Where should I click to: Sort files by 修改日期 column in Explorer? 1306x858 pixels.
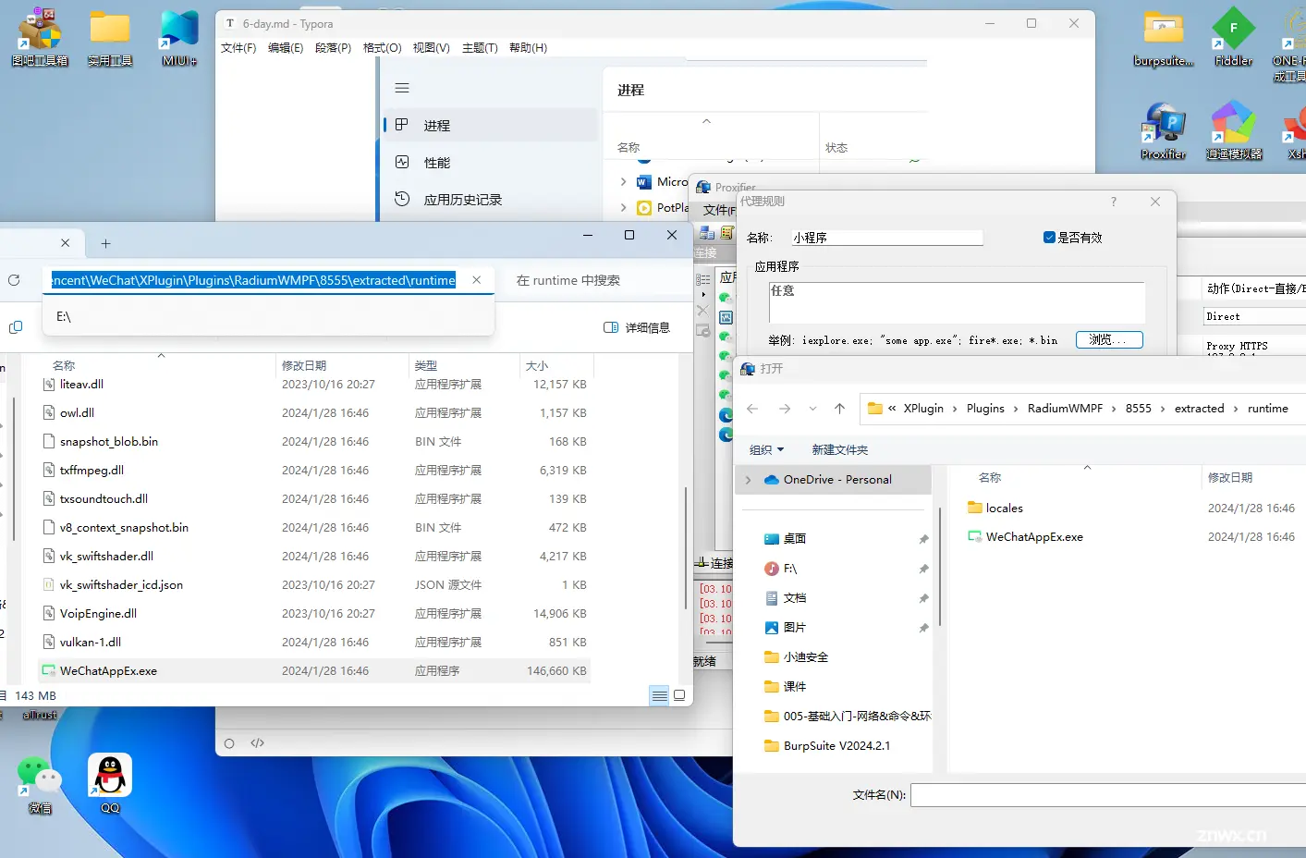coord(304,366)
